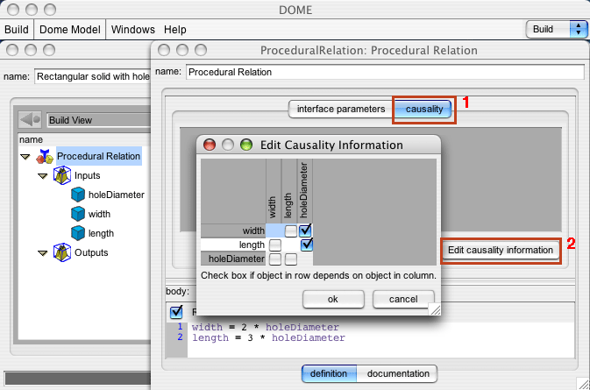Click code line width = 2 * holeDiameter
The height and width of the screenshot is (390, 590).
(x=265, y=327)
